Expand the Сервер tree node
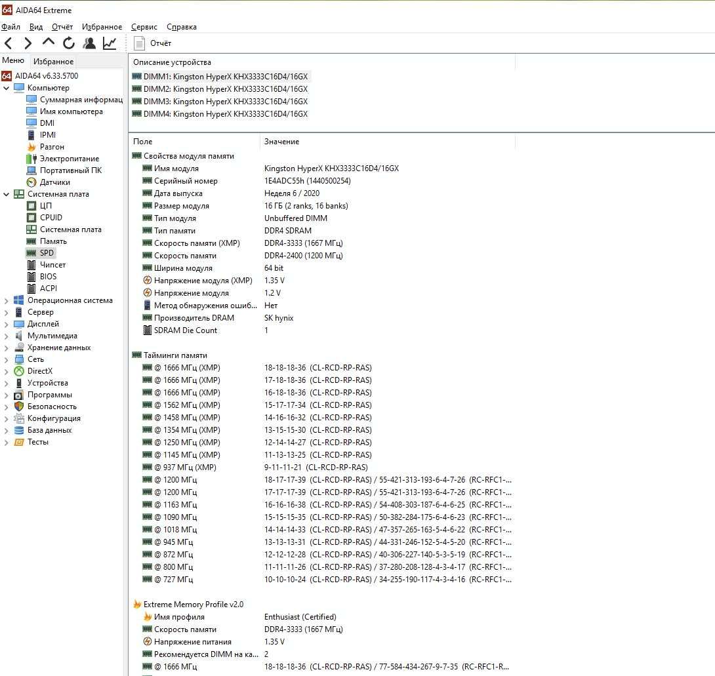Screen dimensions: 715x676 click(7, 312)
